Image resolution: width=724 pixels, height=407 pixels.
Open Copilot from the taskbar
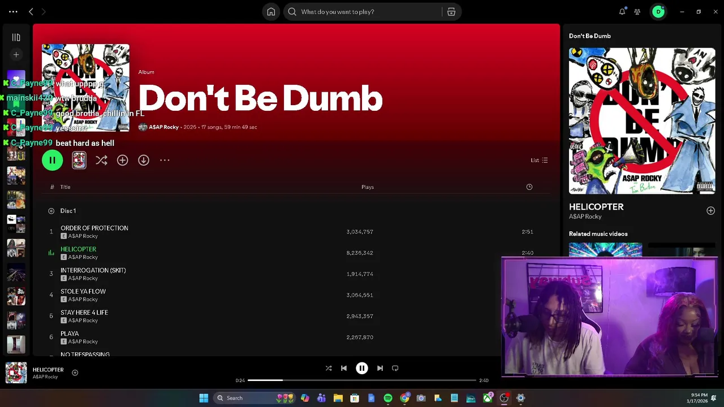[x=305, y=398]
